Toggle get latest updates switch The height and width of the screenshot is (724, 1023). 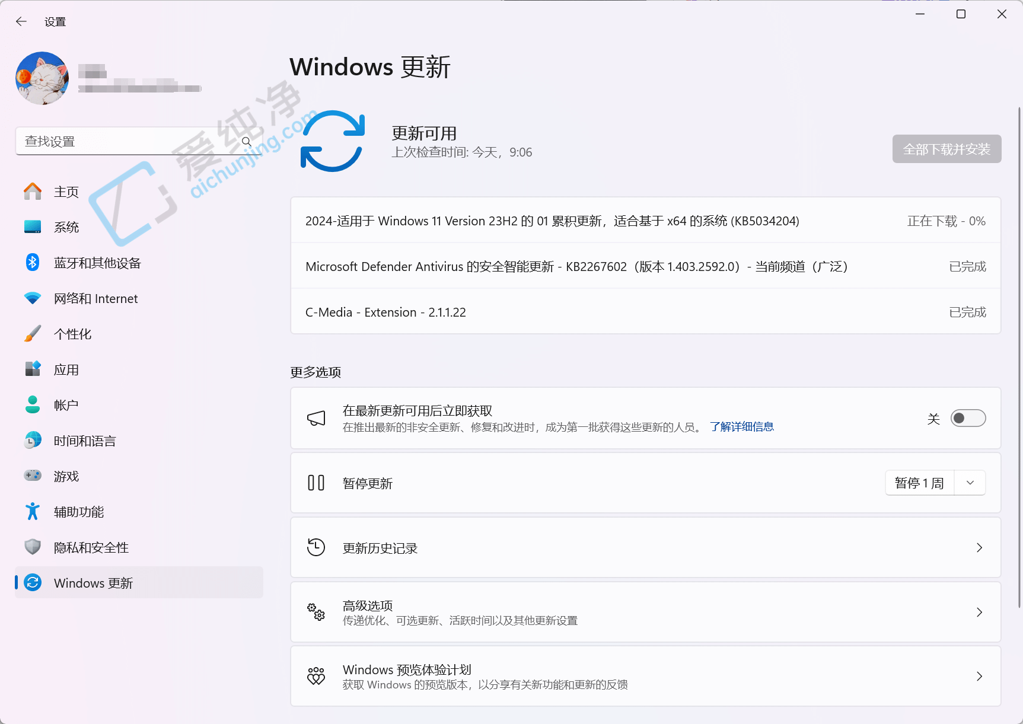[x=968, y=419]
